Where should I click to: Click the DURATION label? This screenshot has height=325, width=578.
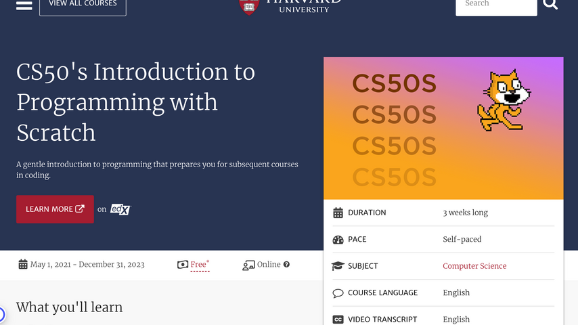[x=367, y=213]
